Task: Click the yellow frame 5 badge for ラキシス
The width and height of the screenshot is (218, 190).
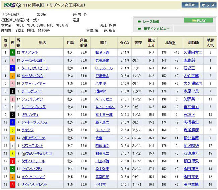Action: pyautogui.click(x=12, y=130)
